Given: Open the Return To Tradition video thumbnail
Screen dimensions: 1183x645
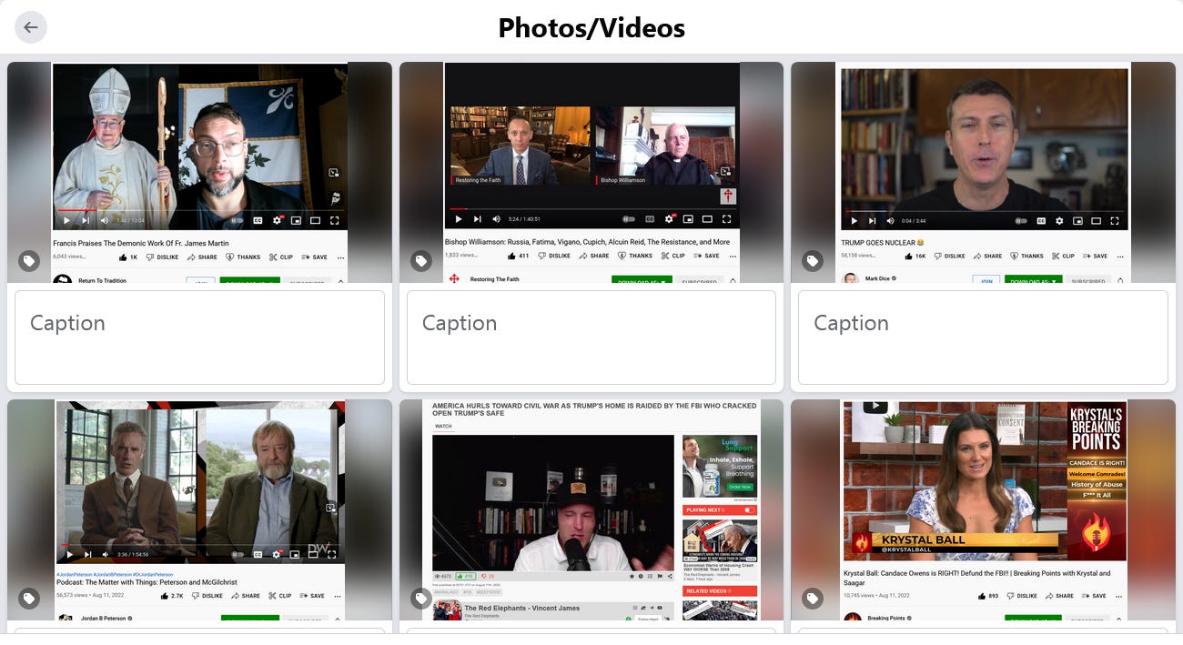Looking at the screenshot, I should (x=200, y=173).
